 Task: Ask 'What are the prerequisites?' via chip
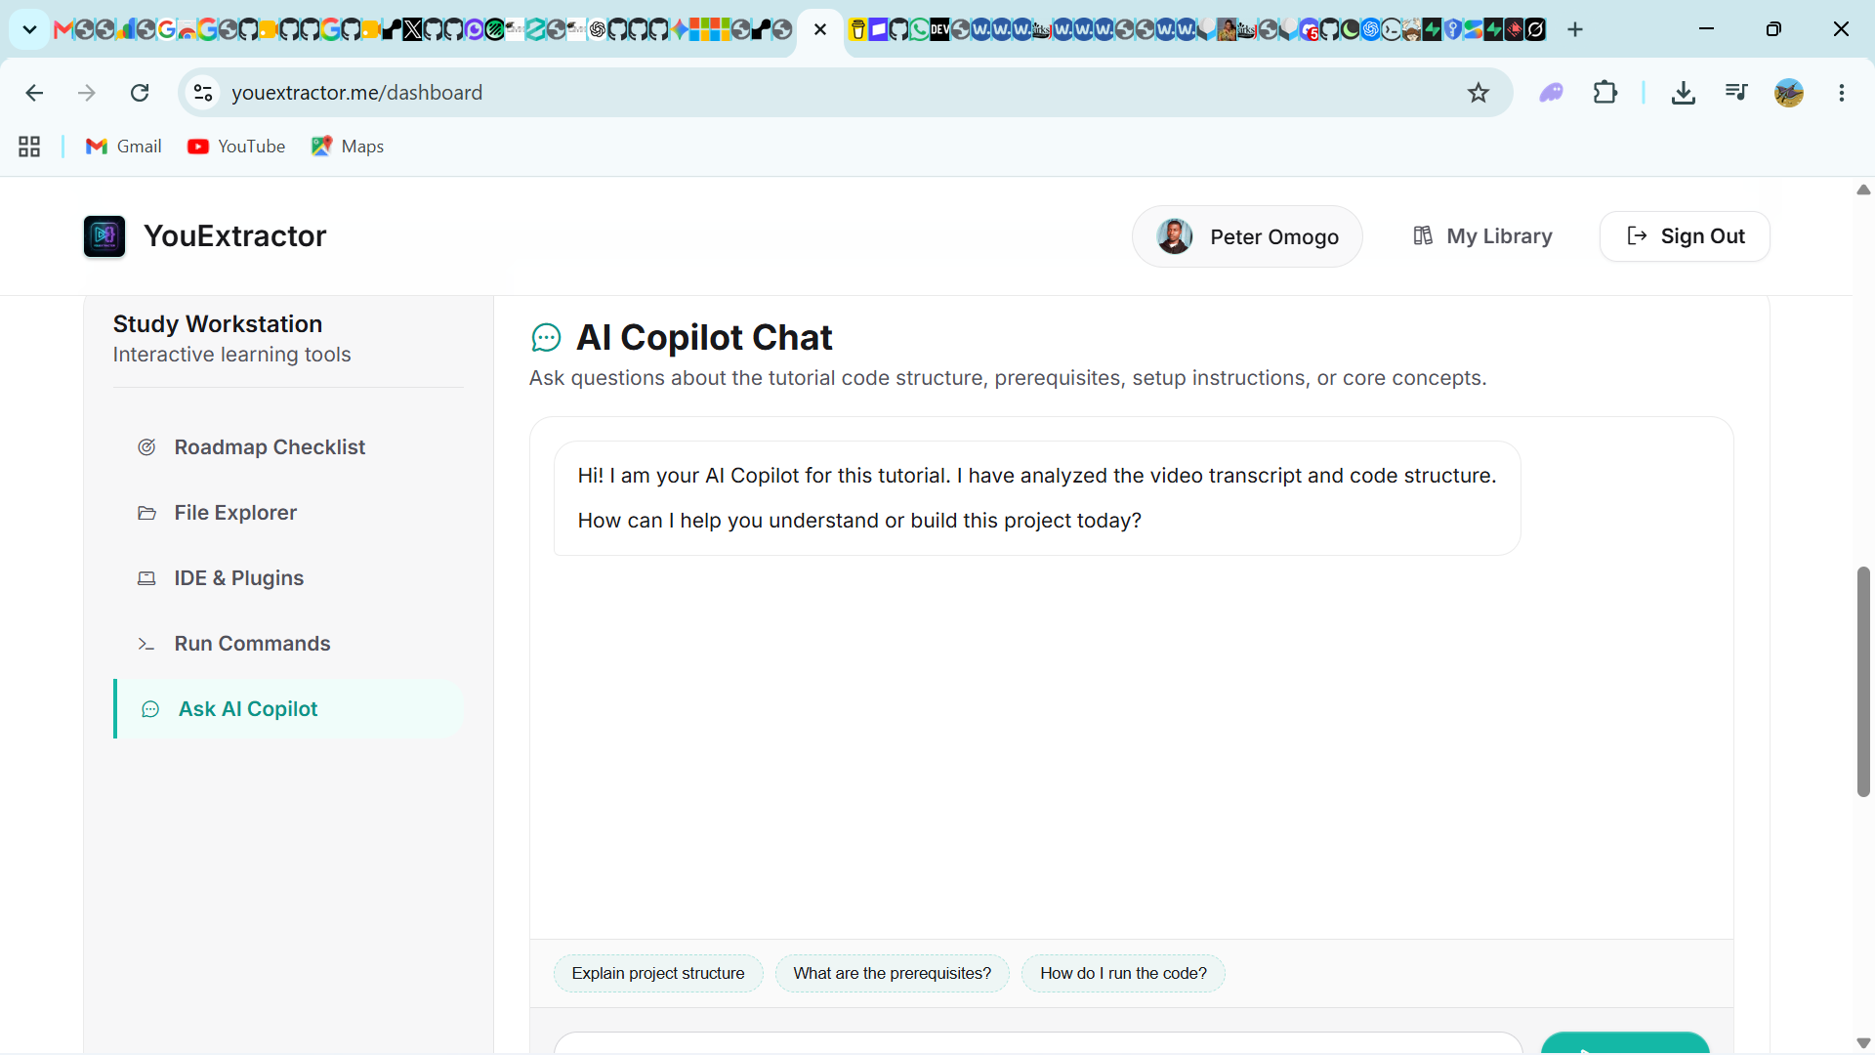point(892,973)
